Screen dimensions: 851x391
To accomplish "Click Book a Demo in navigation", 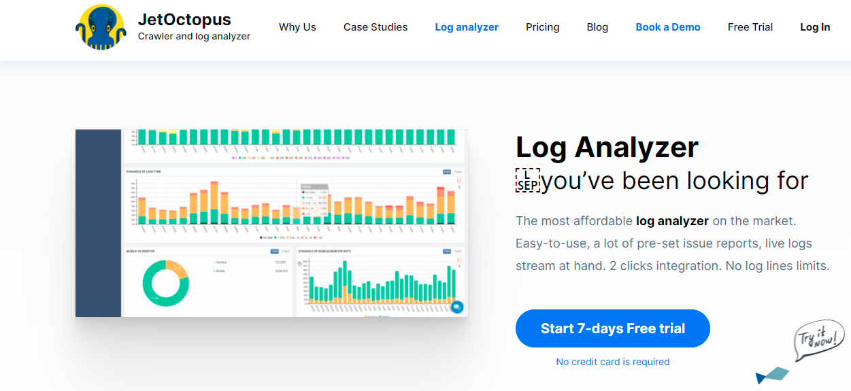I will (668, 27).
